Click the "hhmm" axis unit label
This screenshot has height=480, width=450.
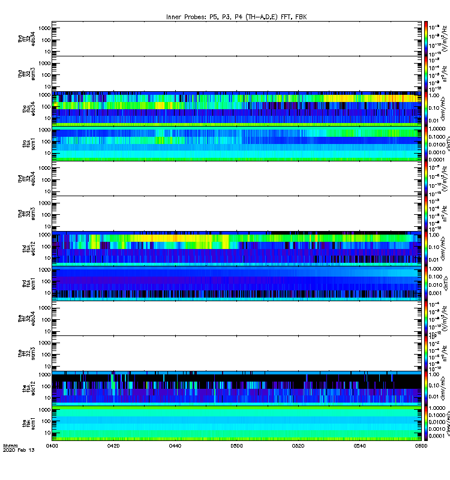tap(10, 446)
